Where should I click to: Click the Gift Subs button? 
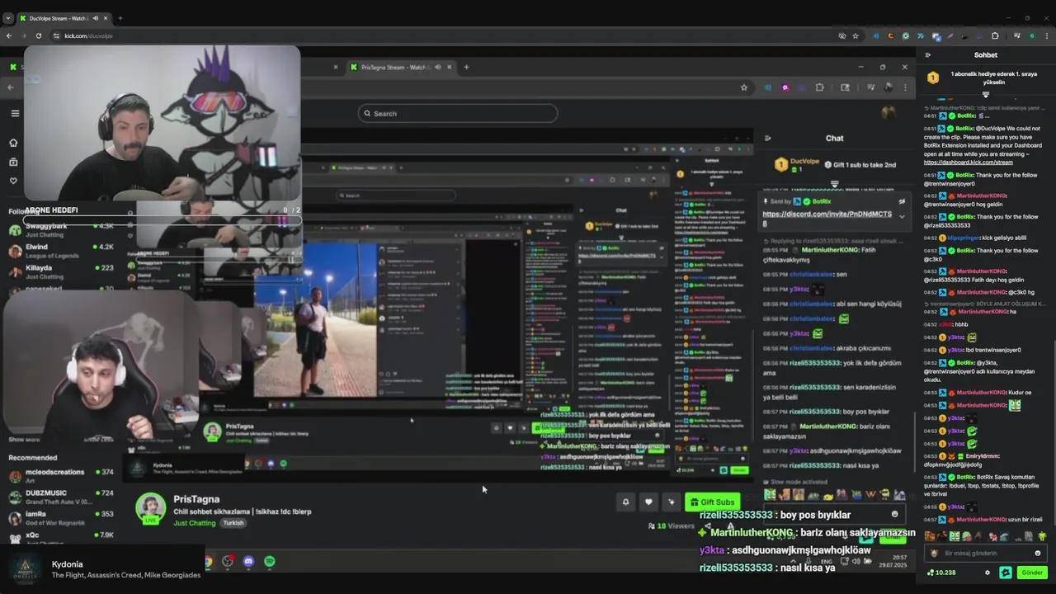pos(712,502)
